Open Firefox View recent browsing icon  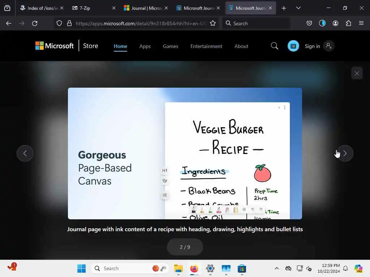pyautogui.click(x=7, y=8)
